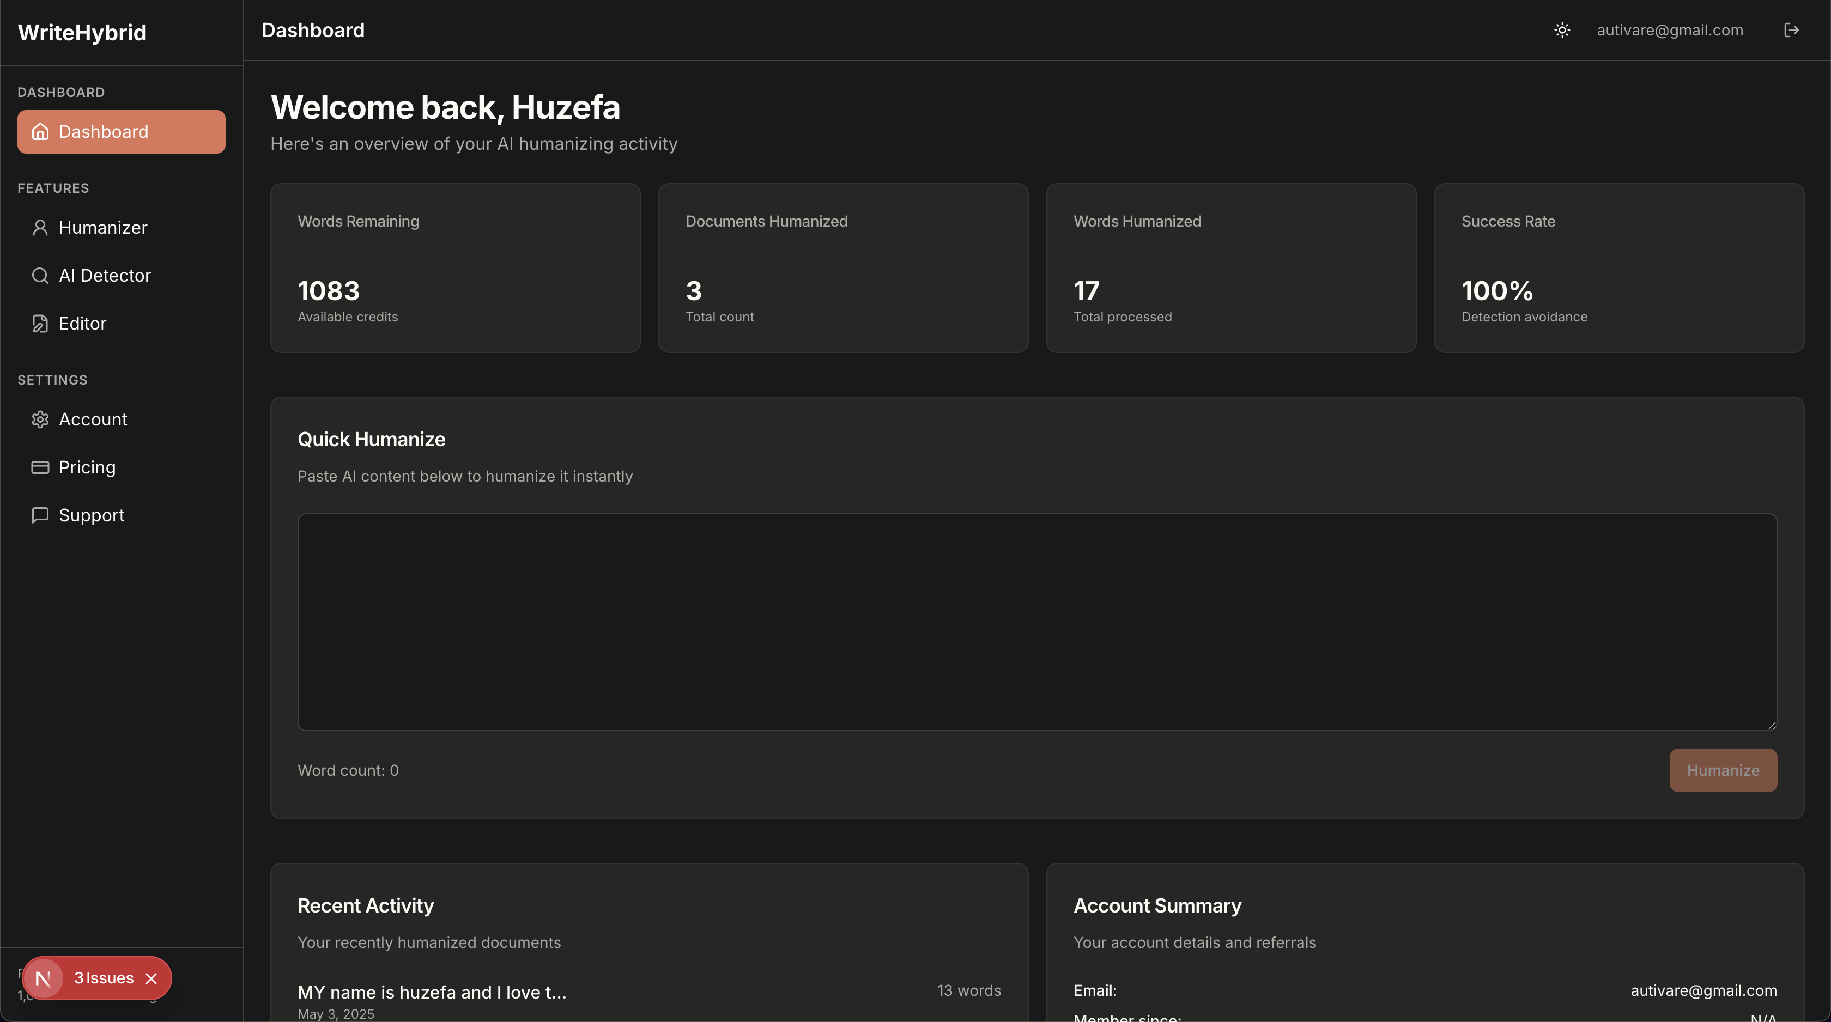
Task: Click the logout icon in header
Action: click(1791, 30)
